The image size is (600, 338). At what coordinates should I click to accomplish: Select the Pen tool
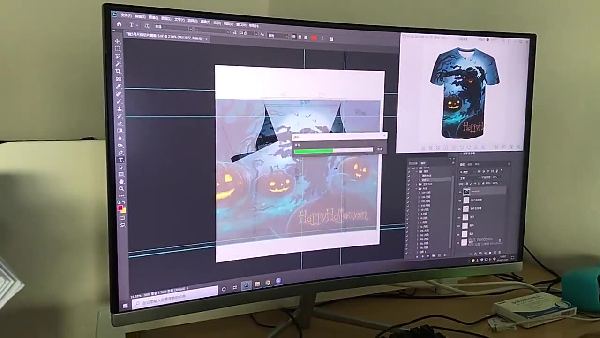[120, 153]
